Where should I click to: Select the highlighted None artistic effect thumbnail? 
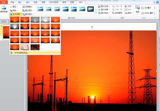[x=15, y=20]
